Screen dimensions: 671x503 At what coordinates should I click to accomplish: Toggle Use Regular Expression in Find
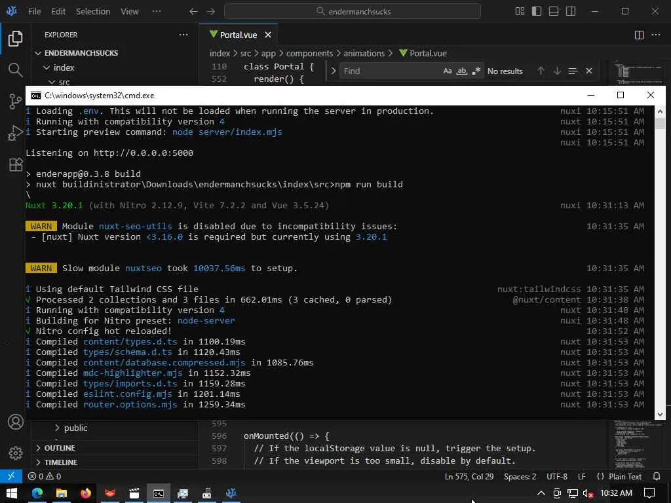tap(476, 71)
